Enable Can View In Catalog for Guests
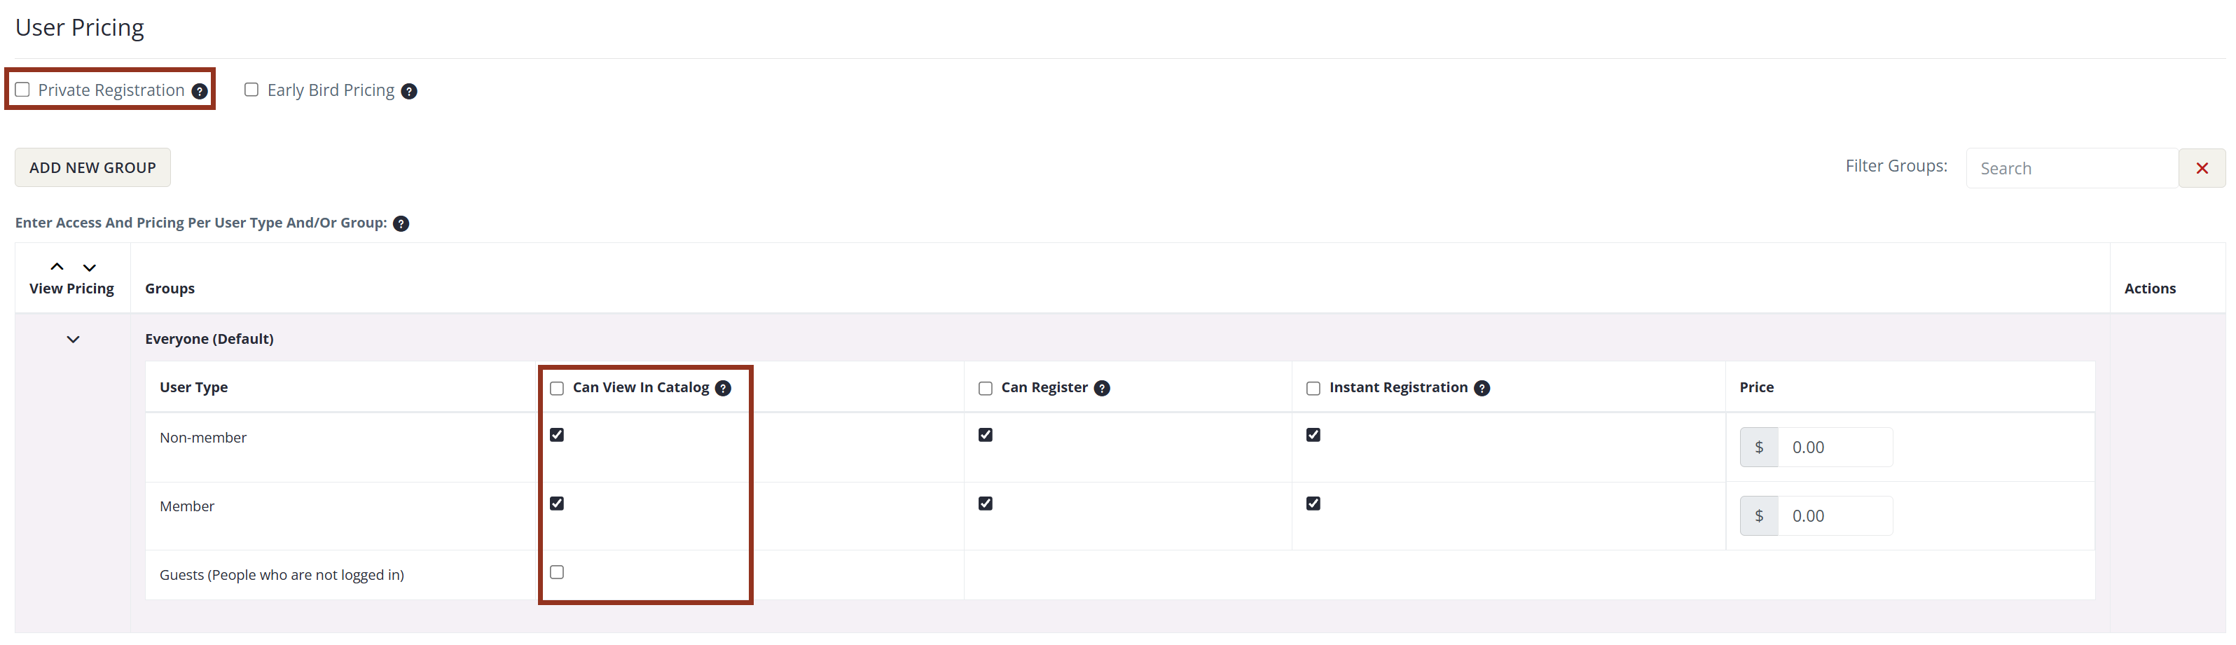This screenshot has width=2236, height=645. pyautogui.click(x=556, y=572)
